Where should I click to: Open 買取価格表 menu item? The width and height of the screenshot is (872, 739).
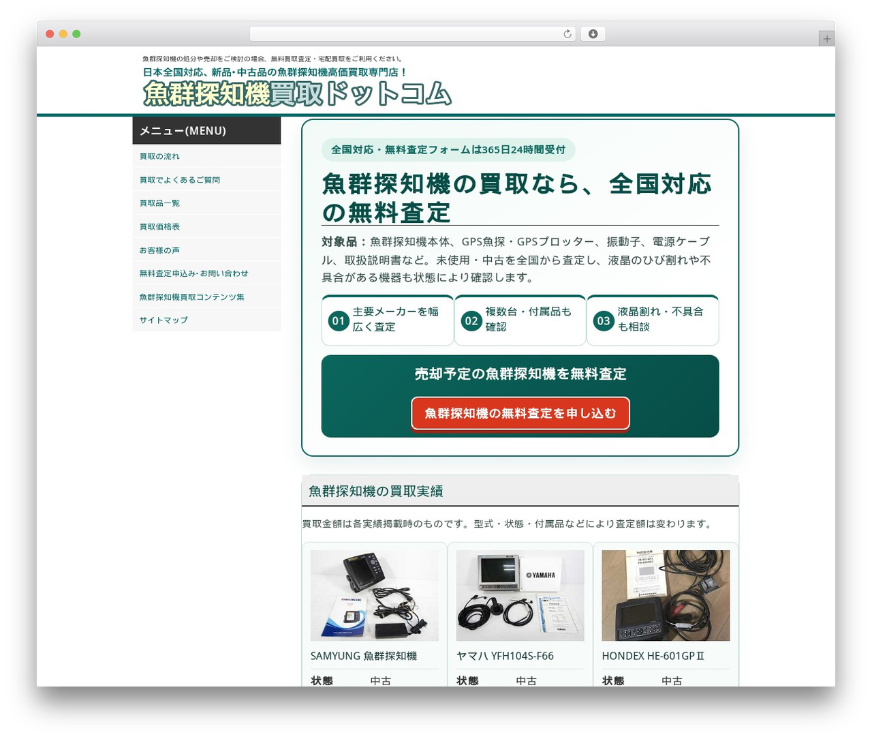point(206,226)
